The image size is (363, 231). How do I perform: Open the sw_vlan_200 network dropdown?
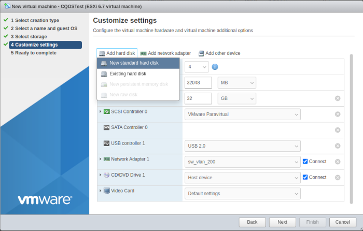[242, 162]
